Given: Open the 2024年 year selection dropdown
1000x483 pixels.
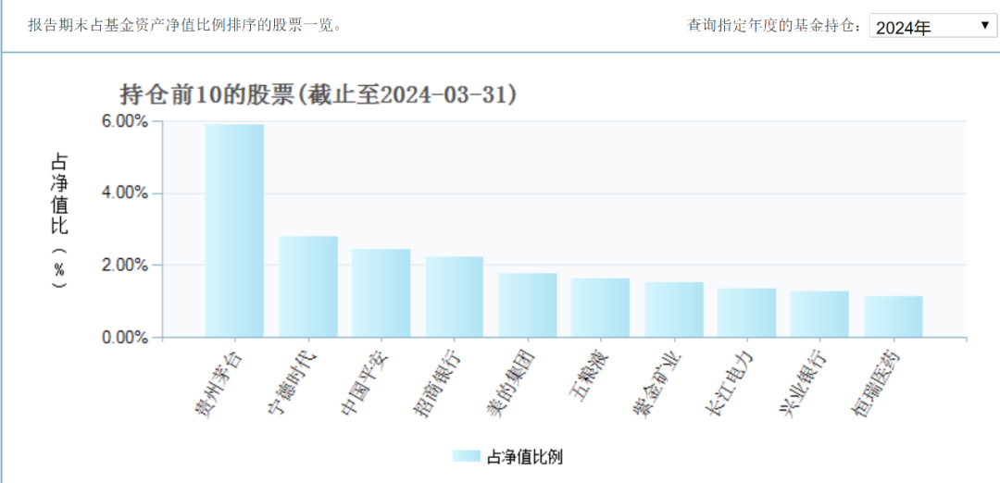Looking at the screenshot, I should click(933, 27).
